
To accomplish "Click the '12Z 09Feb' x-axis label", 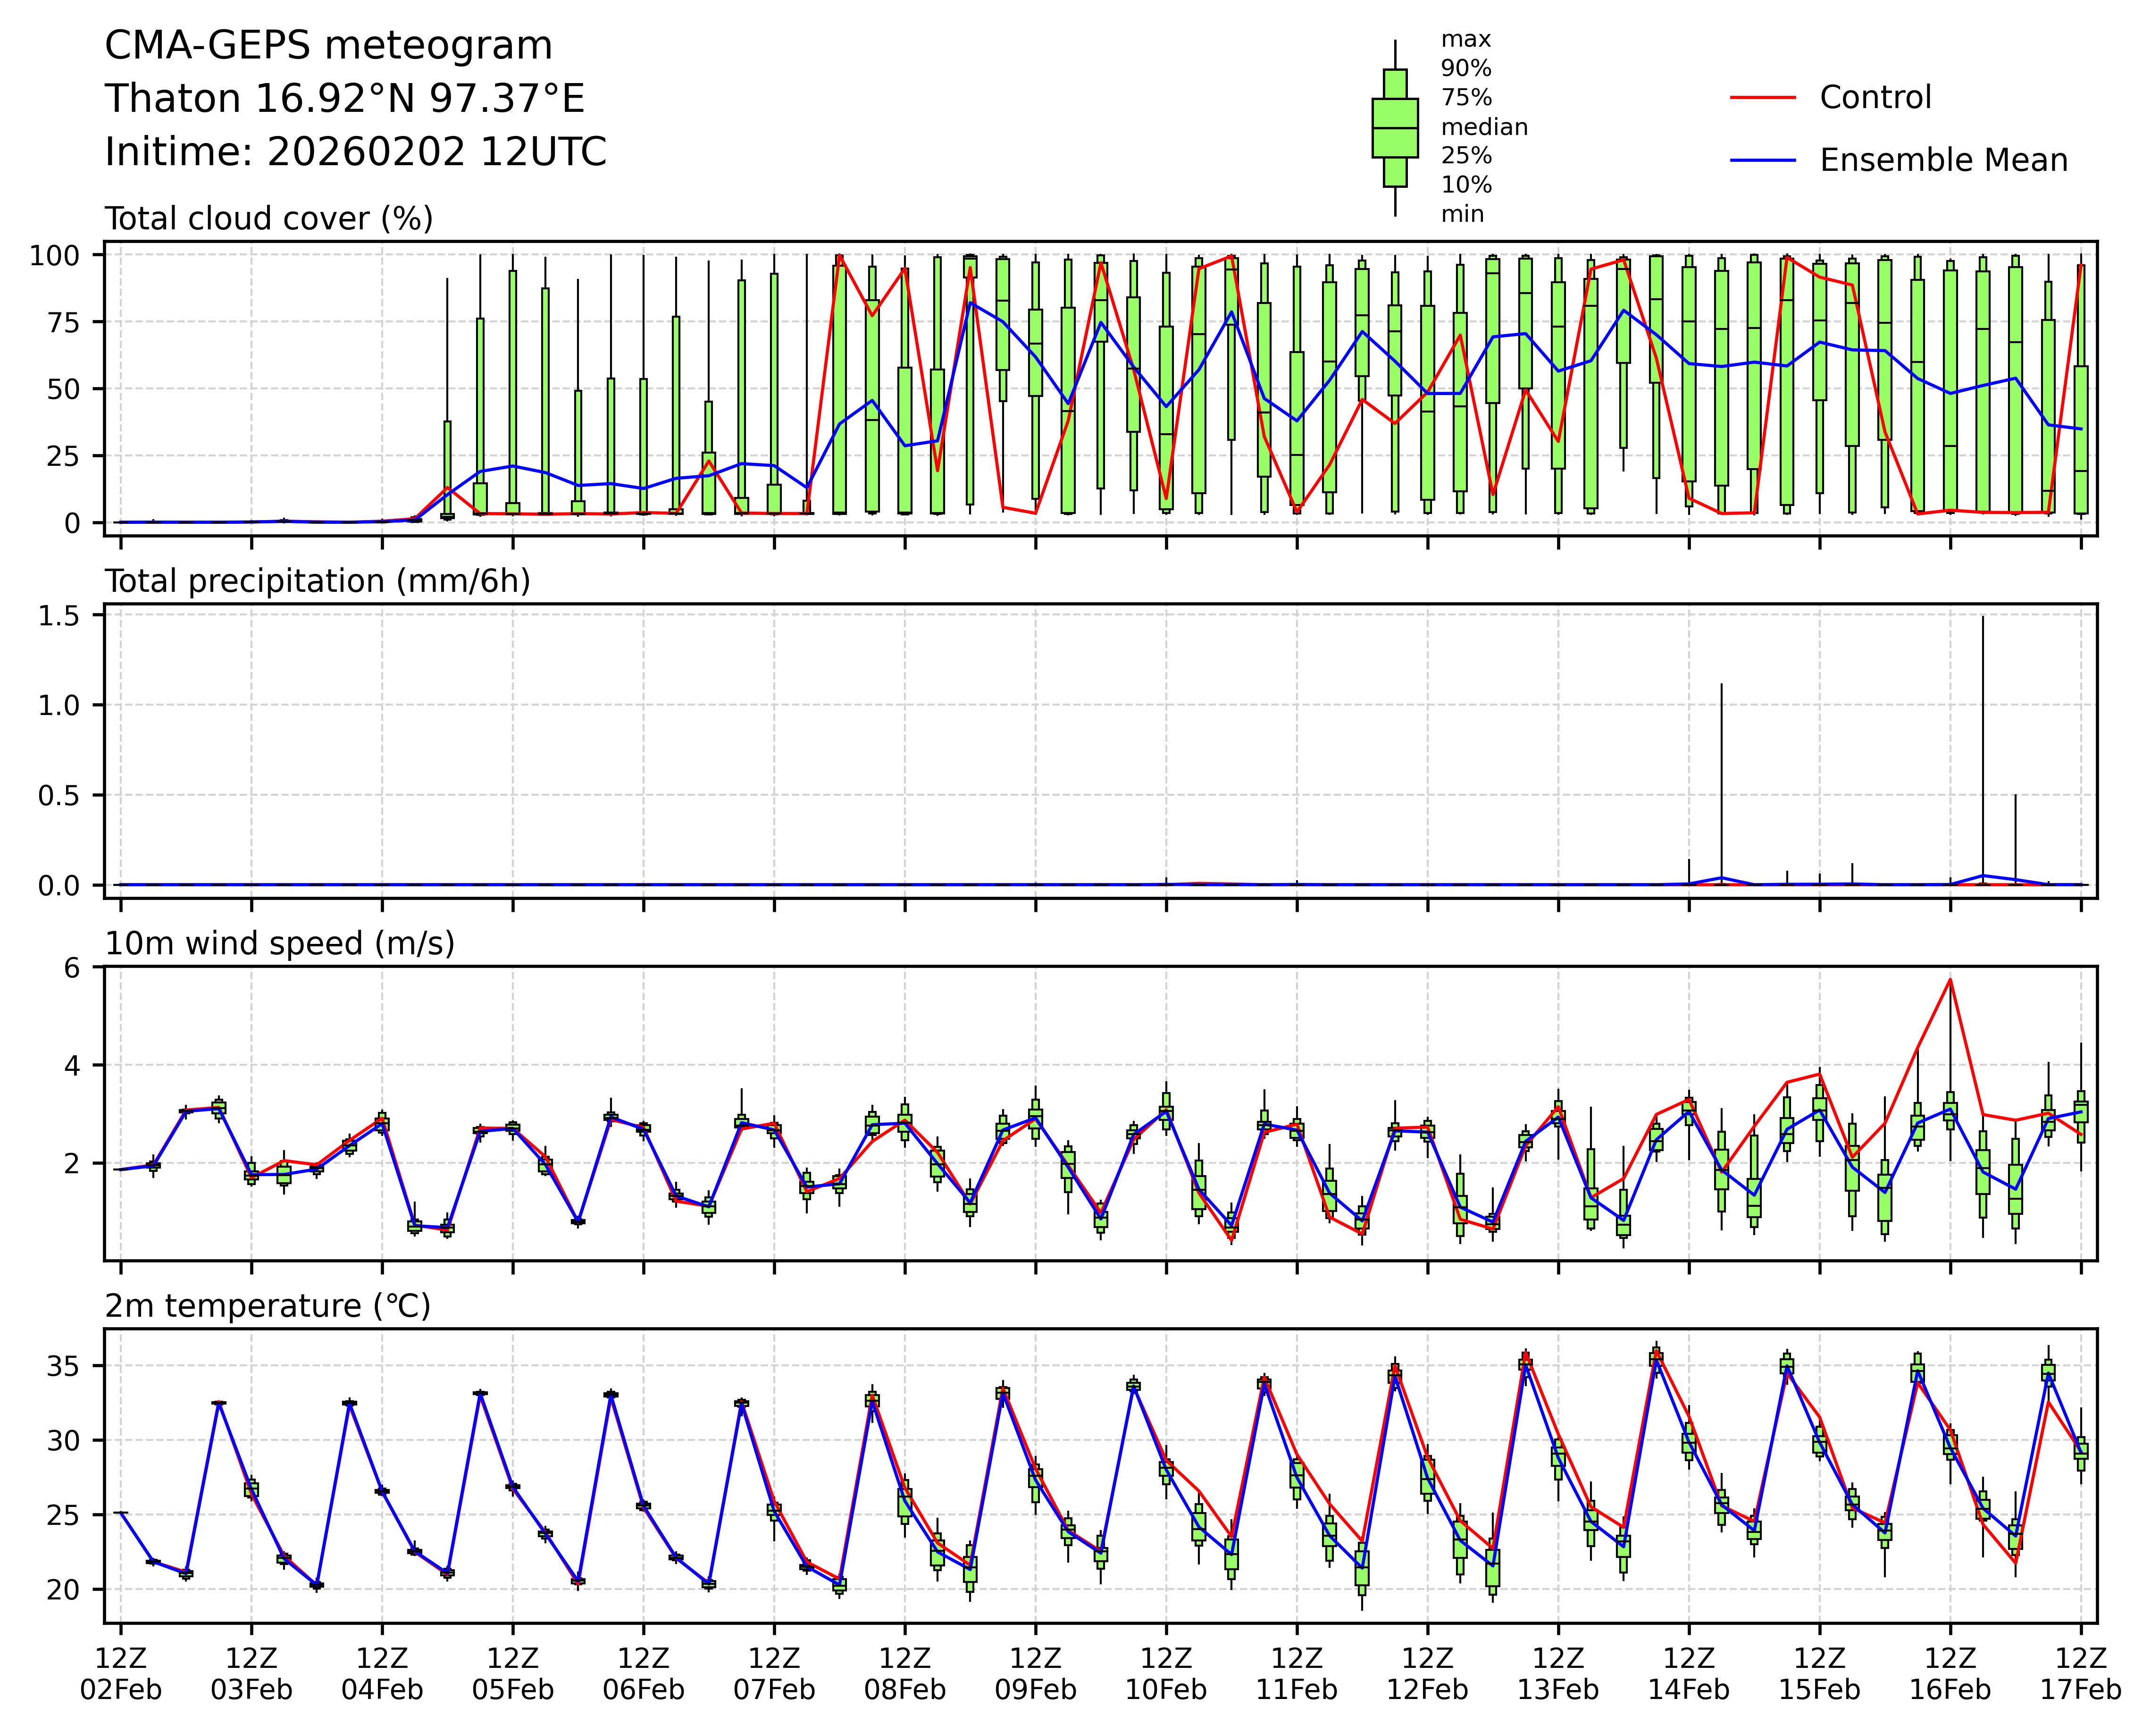I will (x=1035, y=1674).
